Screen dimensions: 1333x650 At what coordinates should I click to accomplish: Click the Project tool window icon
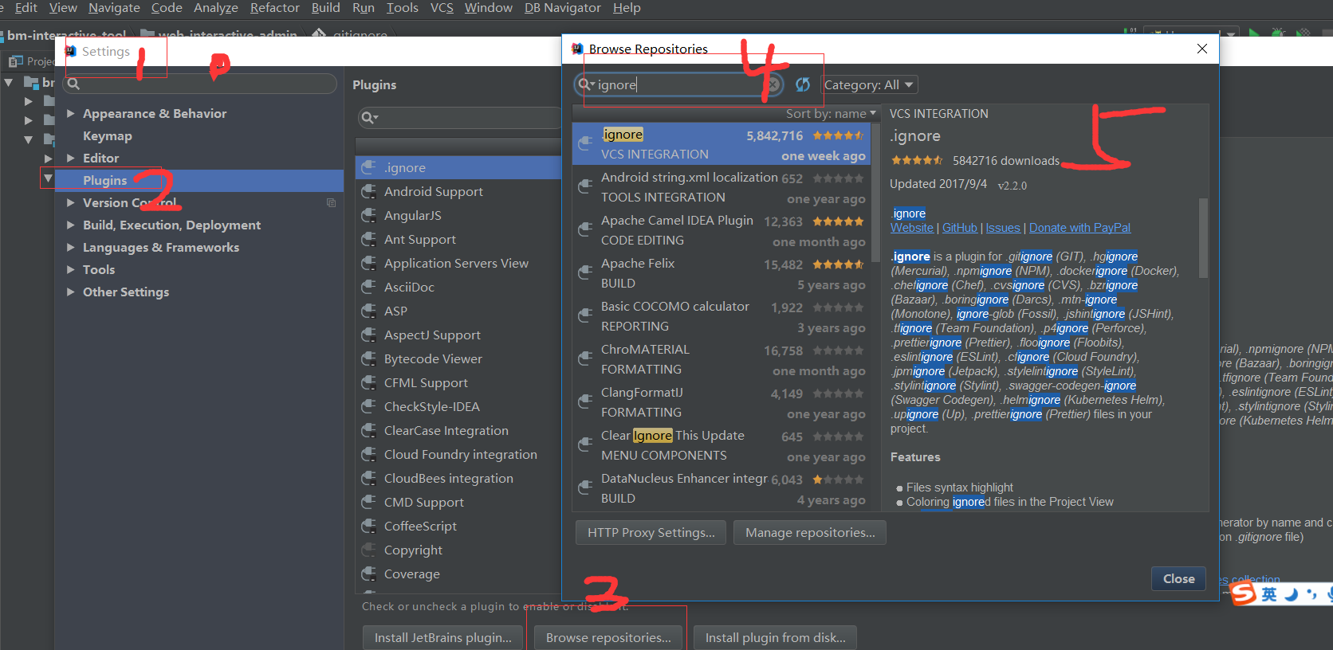coord(15,61)
